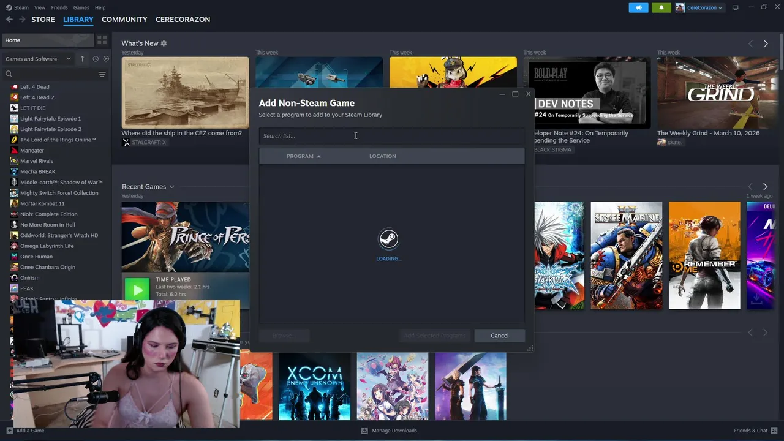Show next Recent Games items

(765, 186)
